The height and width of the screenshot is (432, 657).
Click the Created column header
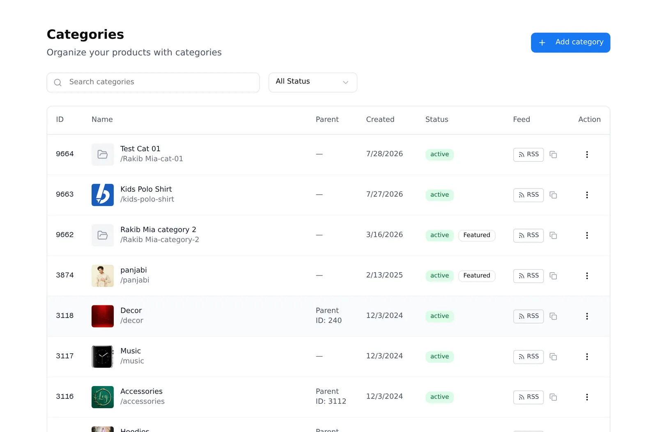coord(380,119)
